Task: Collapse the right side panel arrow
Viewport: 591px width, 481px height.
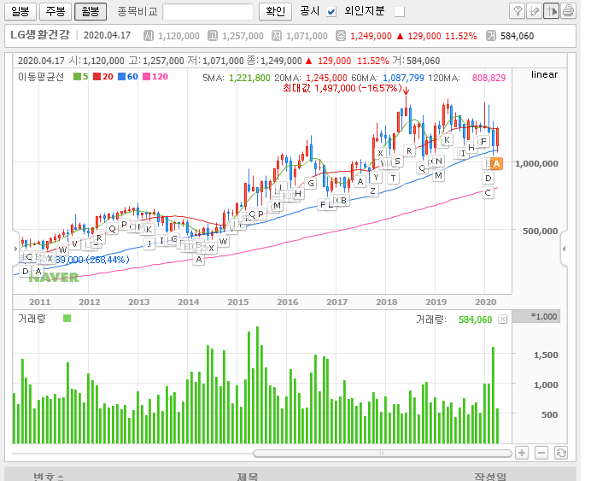Action: (565, 249)
